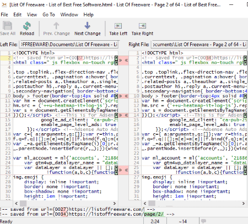248x224 pixels.
Task: Open the View menu
Action: (32, 15)
